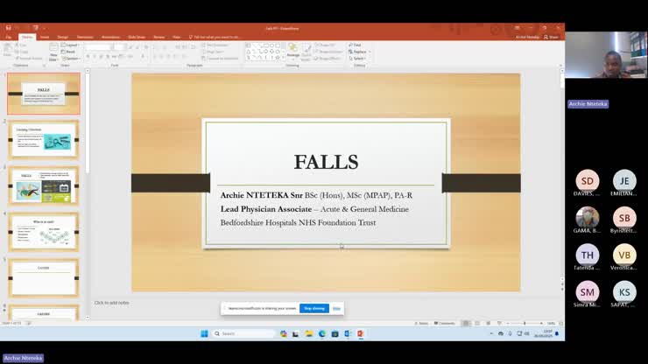Viewport: 648px width, 364px height.
Task: Open the File tab
Action: point(8,37)
